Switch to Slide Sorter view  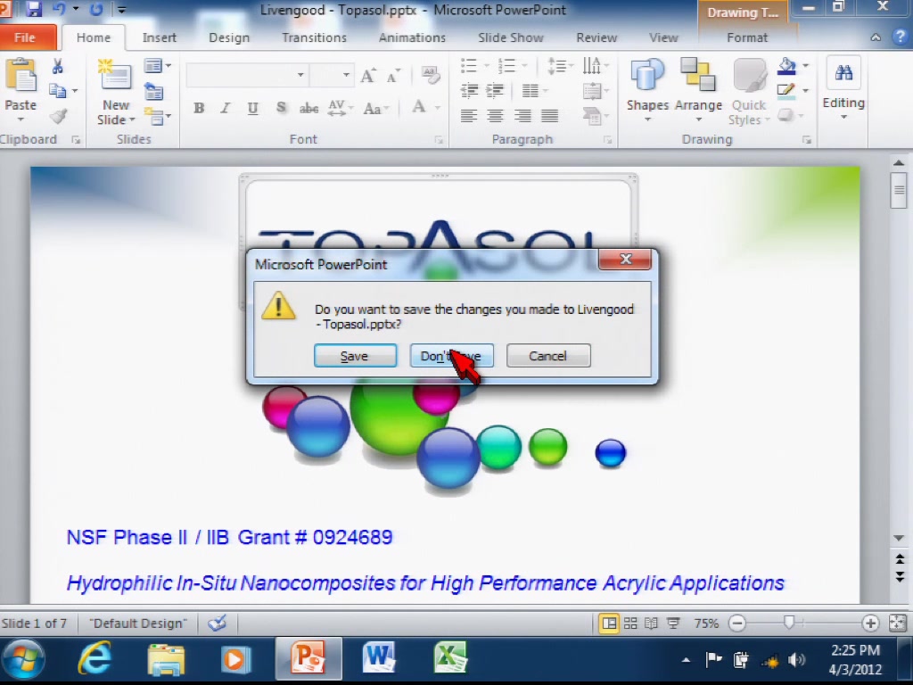tap(630, 623)
